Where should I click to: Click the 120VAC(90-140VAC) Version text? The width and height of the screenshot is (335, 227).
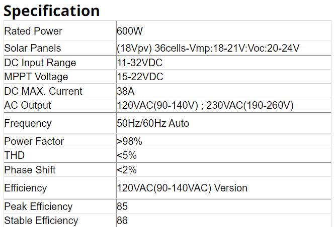click(182, 188)
